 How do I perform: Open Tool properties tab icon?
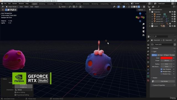click(x=148, y=41)
